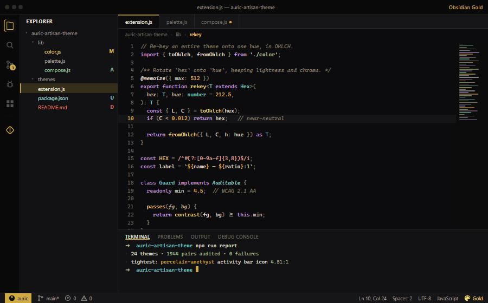Screen dimensions: 488x303
Task: Open the Run and Debug view
Action: coord(10,84)
